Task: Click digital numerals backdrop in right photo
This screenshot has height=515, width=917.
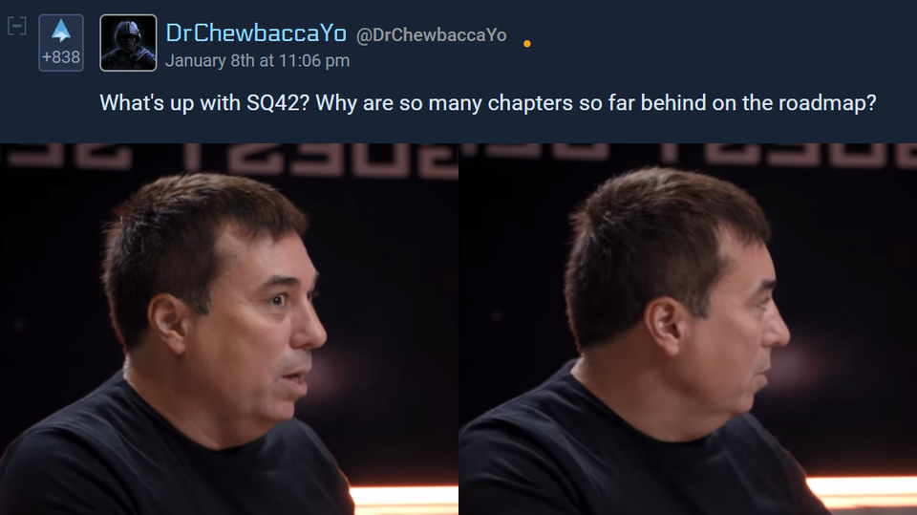Action: coord(688,153)
